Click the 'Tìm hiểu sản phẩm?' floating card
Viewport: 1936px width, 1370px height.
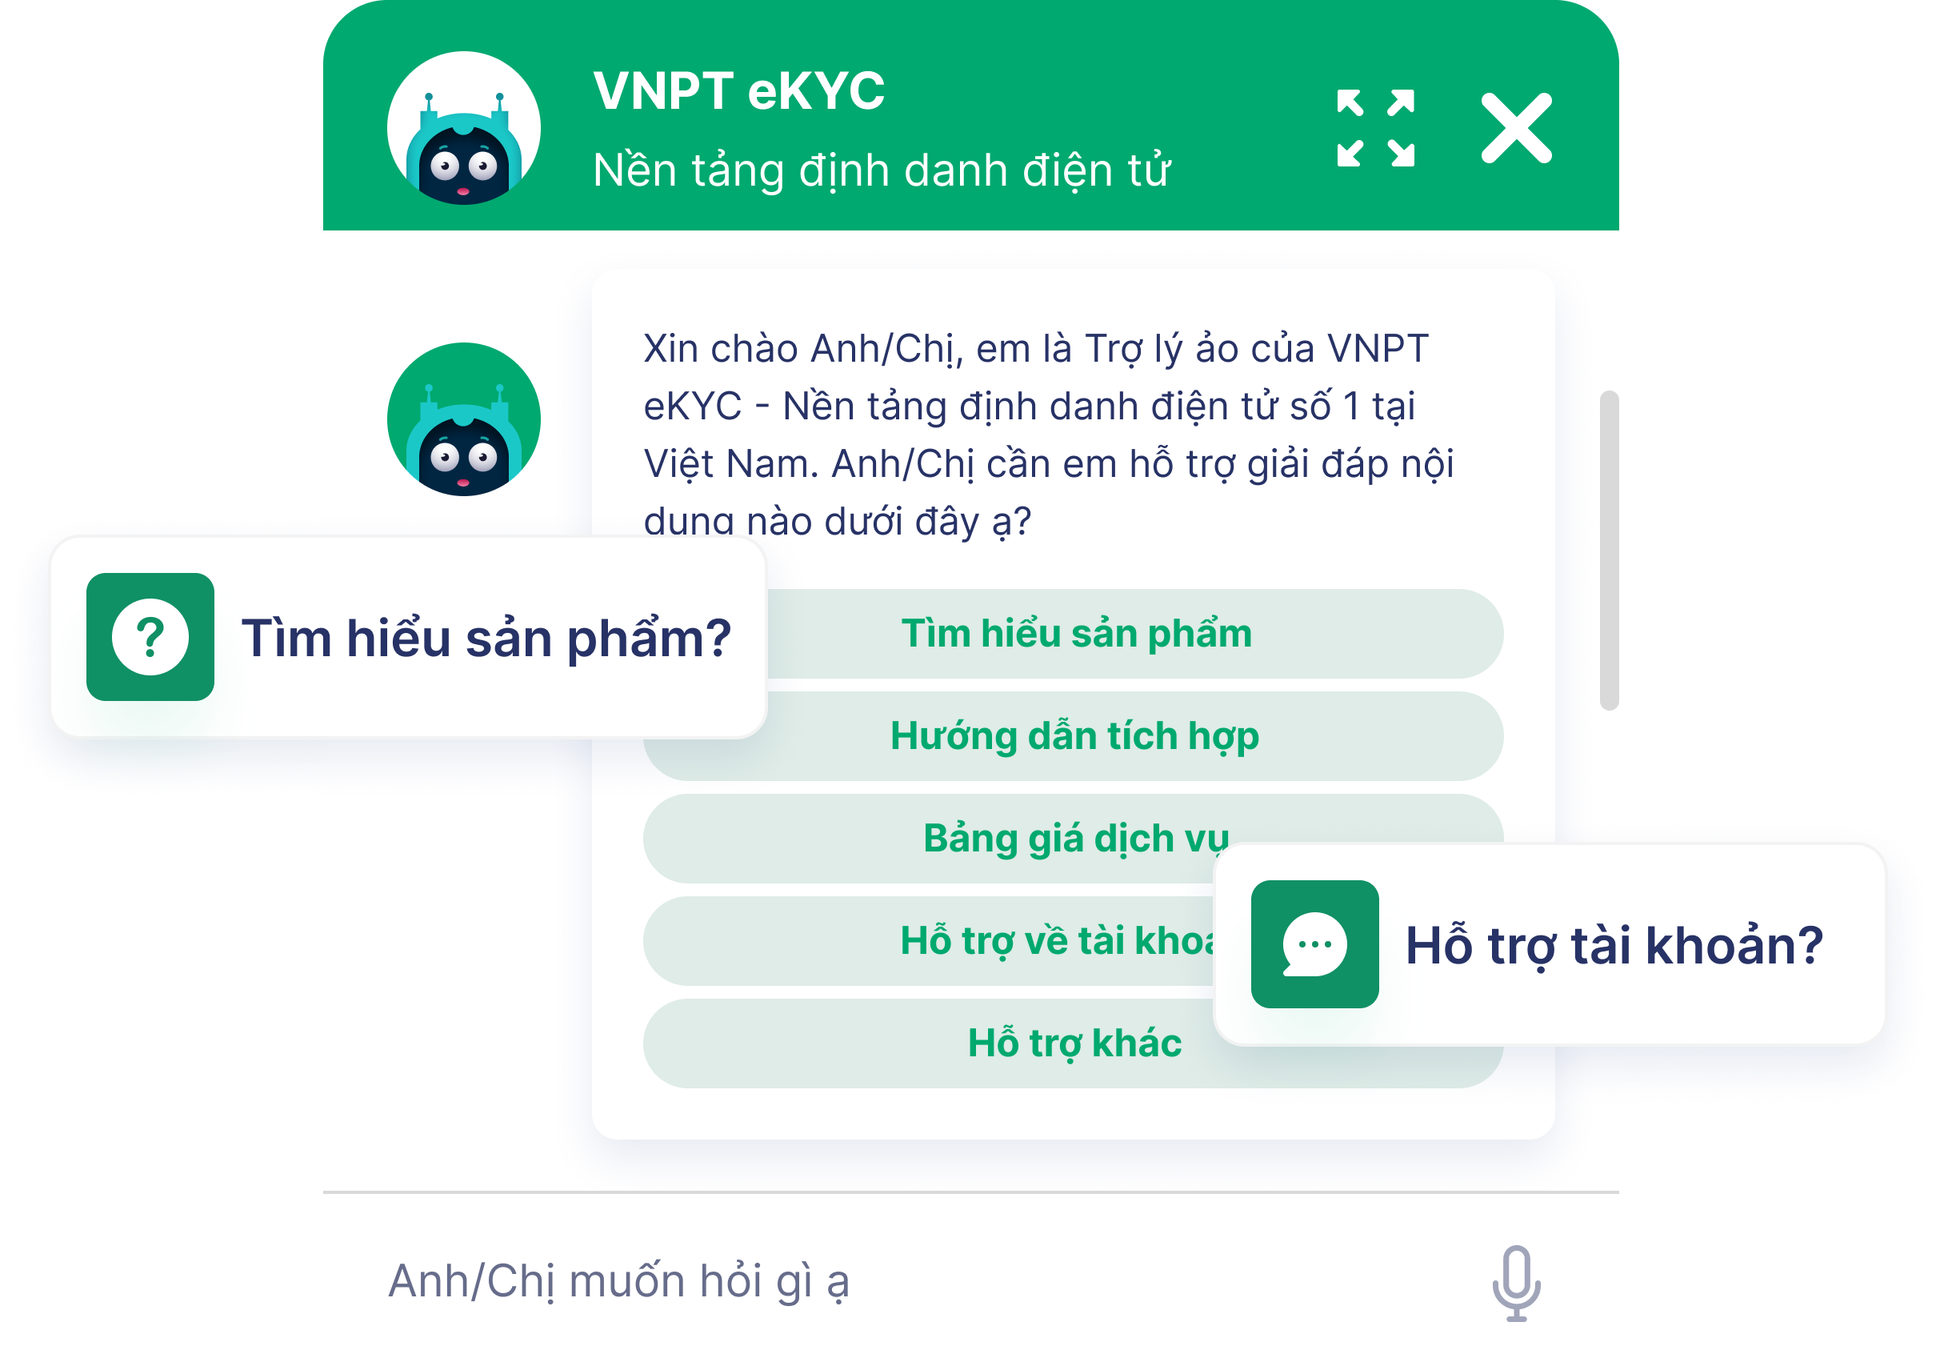[x=408, y=638]
